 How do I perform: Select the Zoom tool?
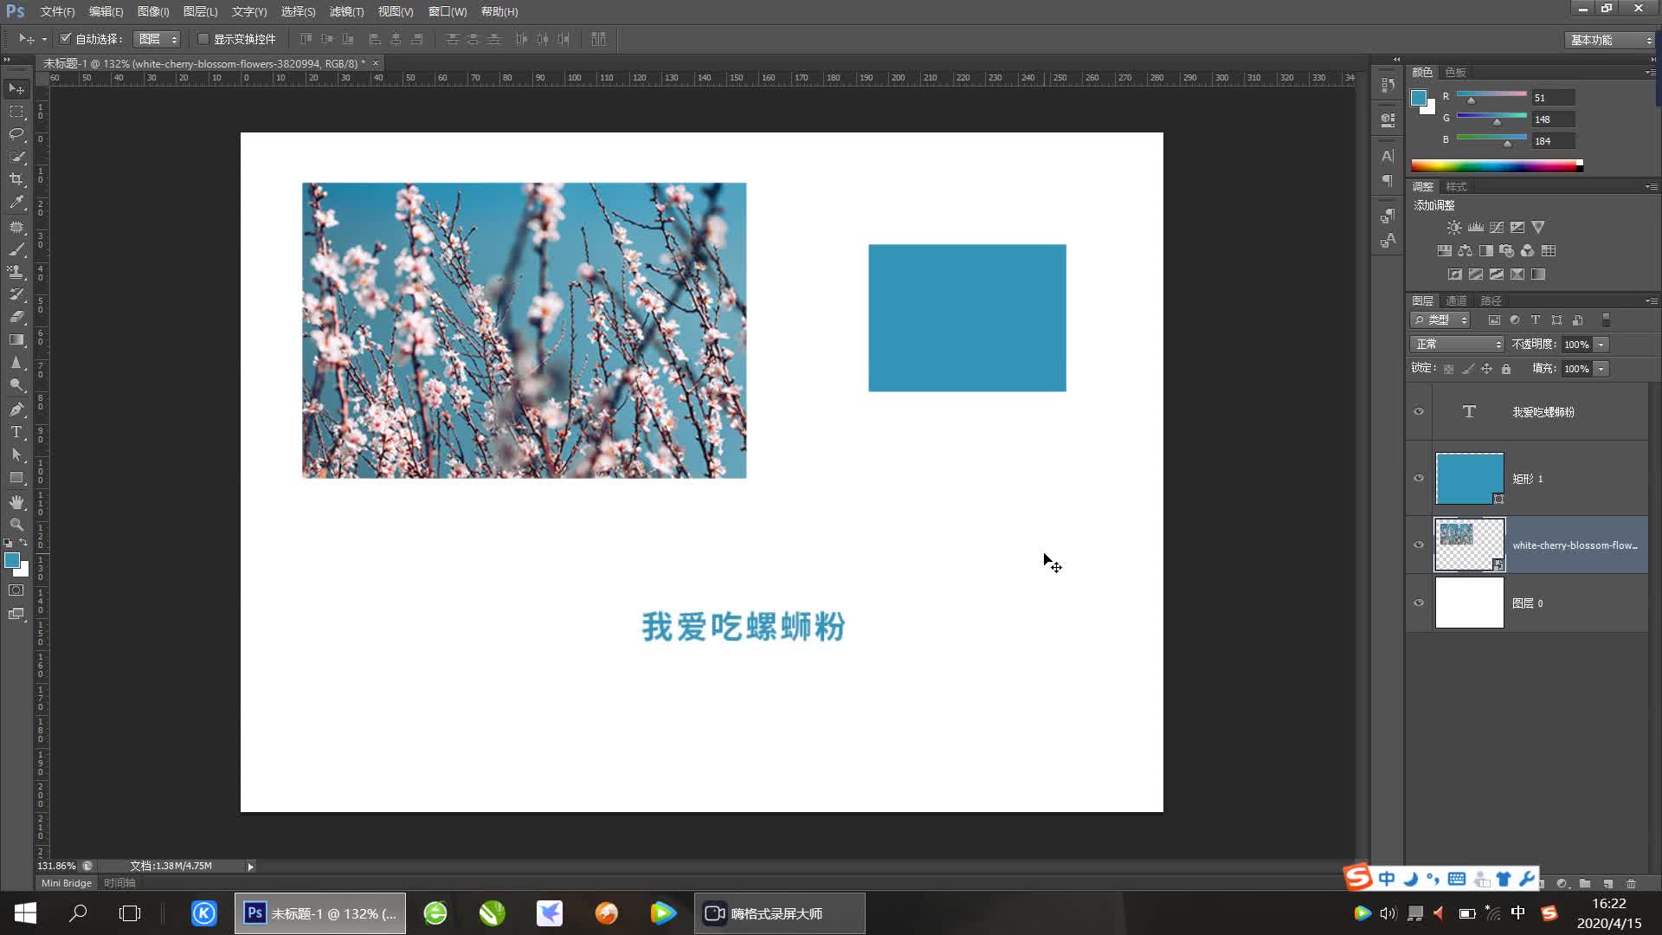point(16,525)
